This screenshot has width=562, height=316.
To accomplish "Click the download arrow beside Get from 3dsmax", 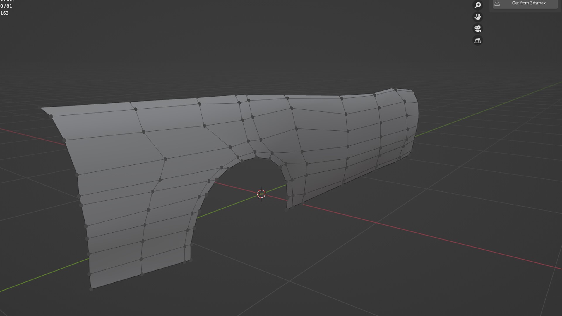I will (497, 3).
